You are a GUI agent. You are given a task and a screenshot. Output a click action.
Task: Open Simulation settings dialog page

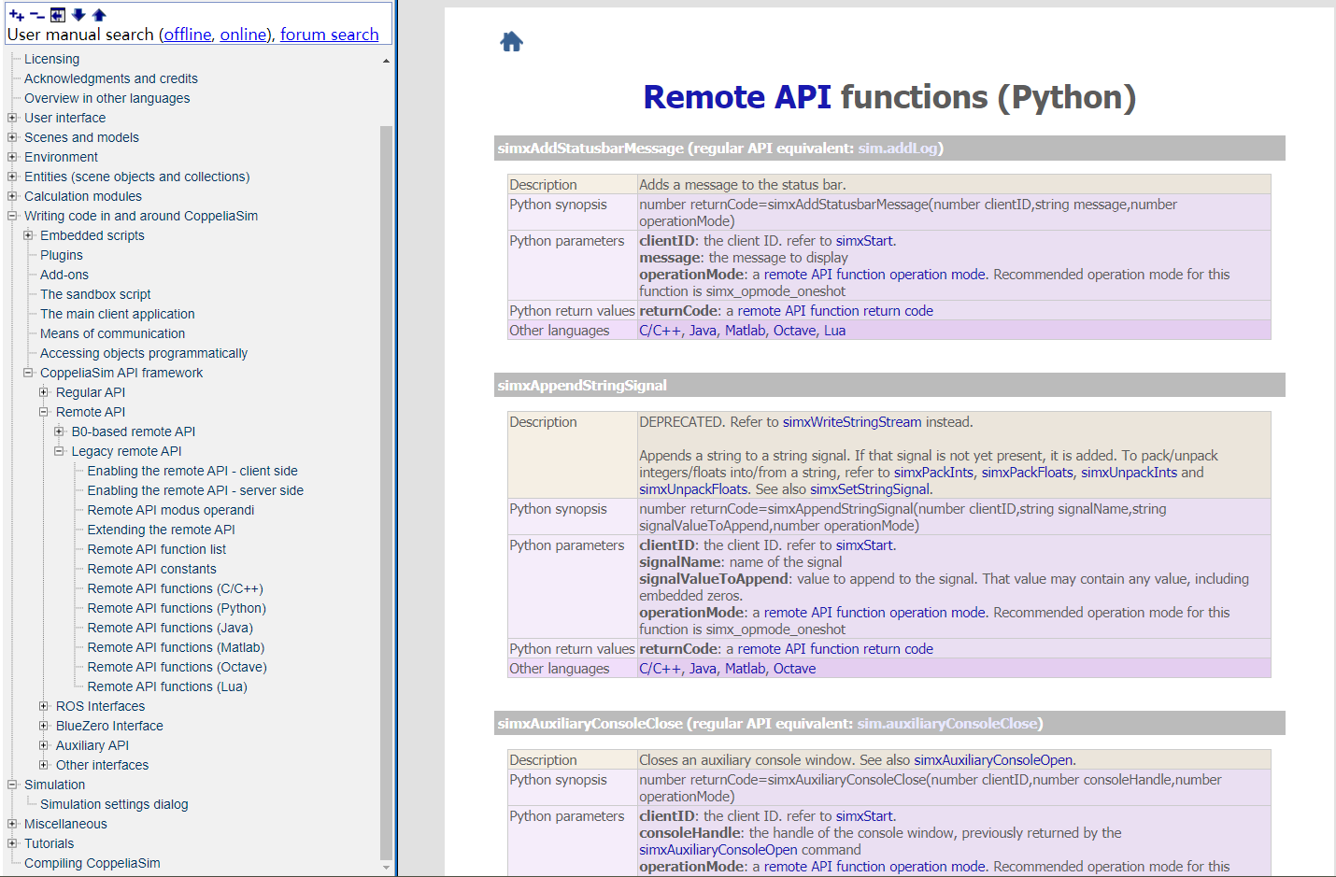[x=114, y=804]
